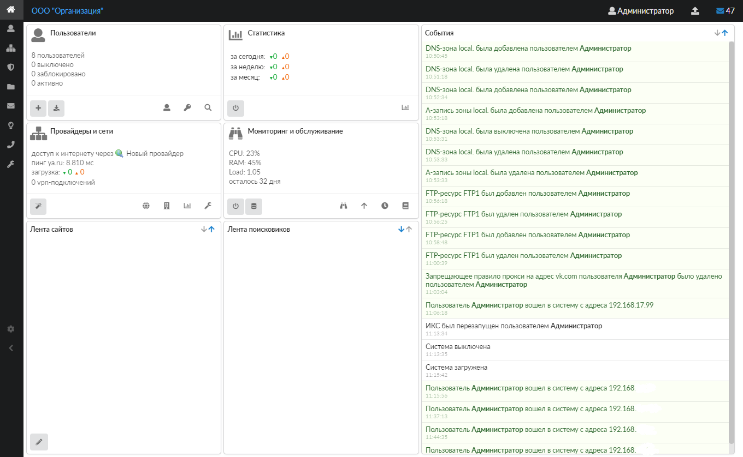The image size is (743, 457).
Task: Click the shield icon in left sidebar
Action: click(10, 67)
